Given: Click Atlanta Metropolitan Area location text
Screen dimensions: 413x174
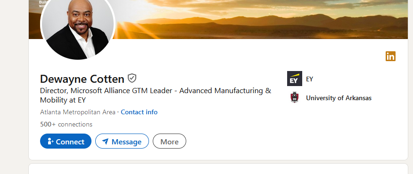Looking at the screenshot, I should click(x=78, y=112).
